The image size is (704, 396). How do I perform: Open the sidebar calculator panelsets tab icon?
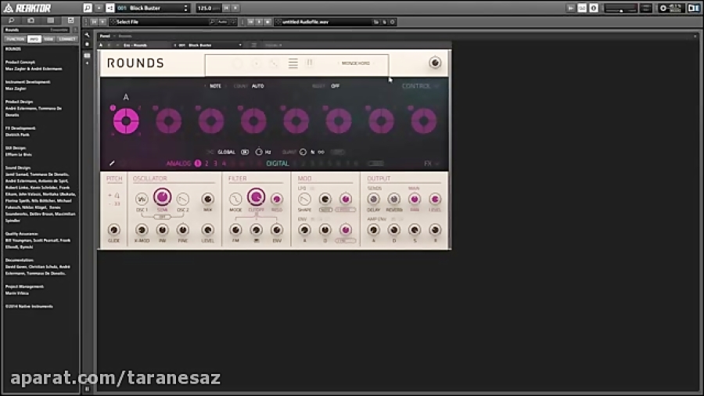tap(51, 20)
